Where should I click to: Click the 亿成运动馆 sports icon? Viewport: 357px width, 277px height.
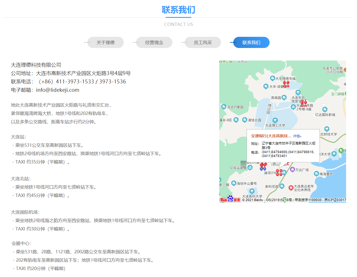pyautogui.click(x=250, y=167)
